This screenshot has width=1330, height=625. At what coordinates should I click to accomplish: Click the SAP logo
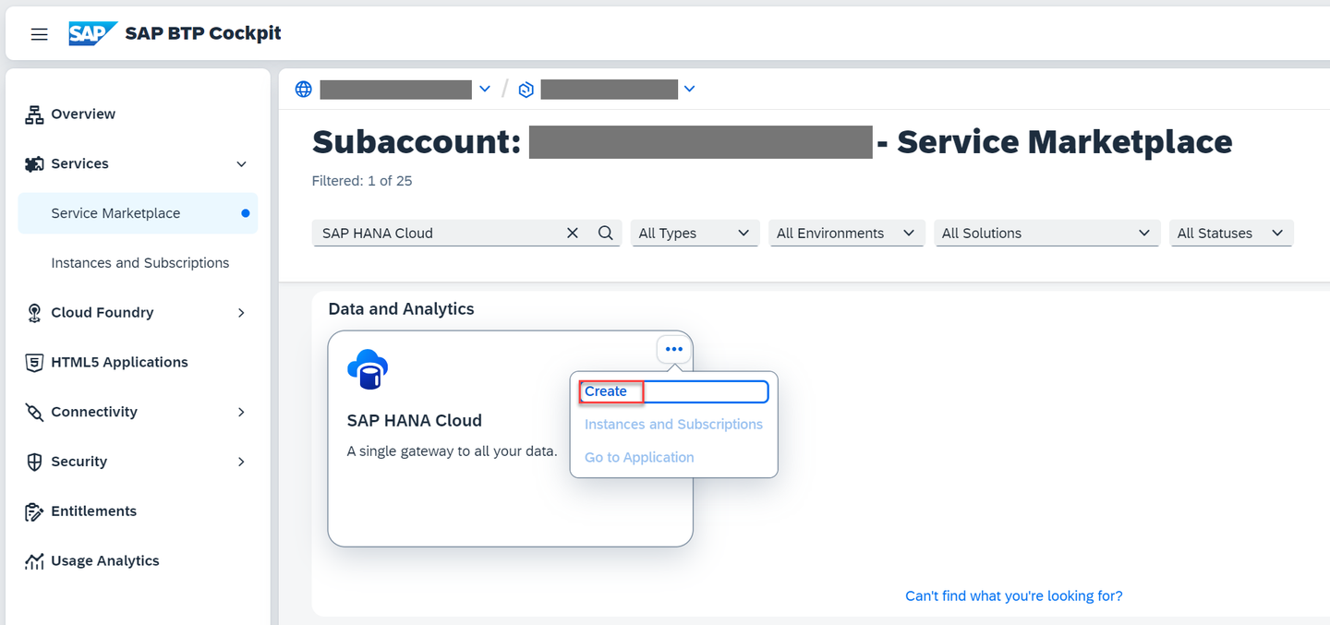tap(93, 33)
